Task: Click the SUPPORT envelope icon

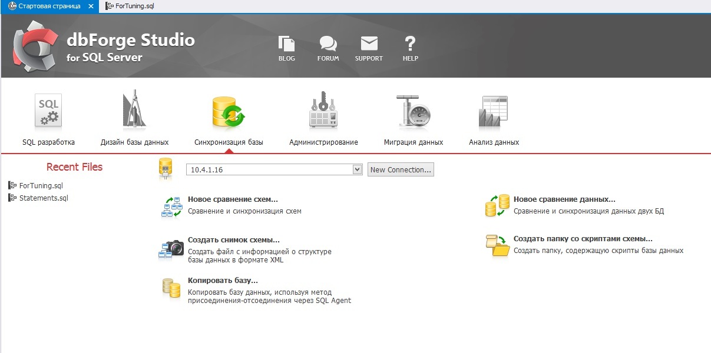Action: 369,44
